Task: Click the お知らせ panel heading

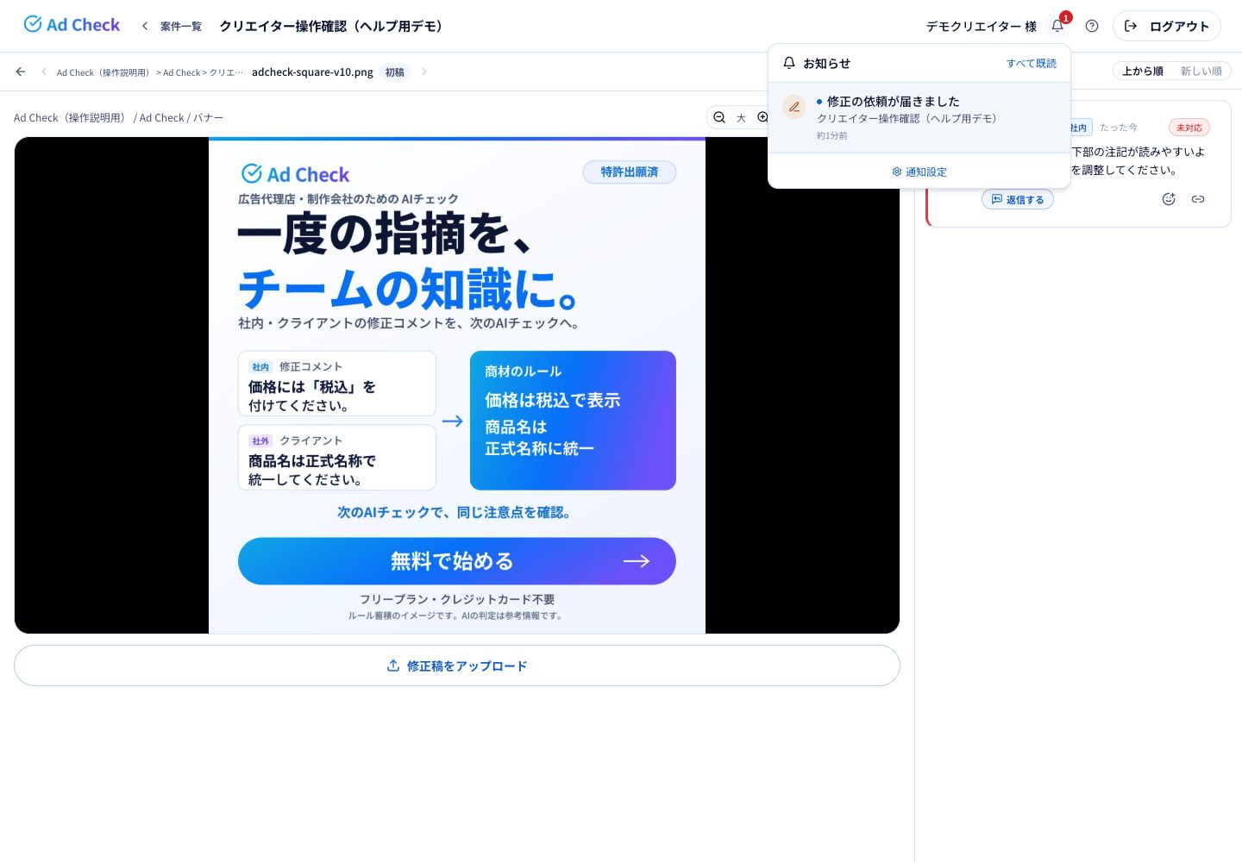Action: click(826, 63)
